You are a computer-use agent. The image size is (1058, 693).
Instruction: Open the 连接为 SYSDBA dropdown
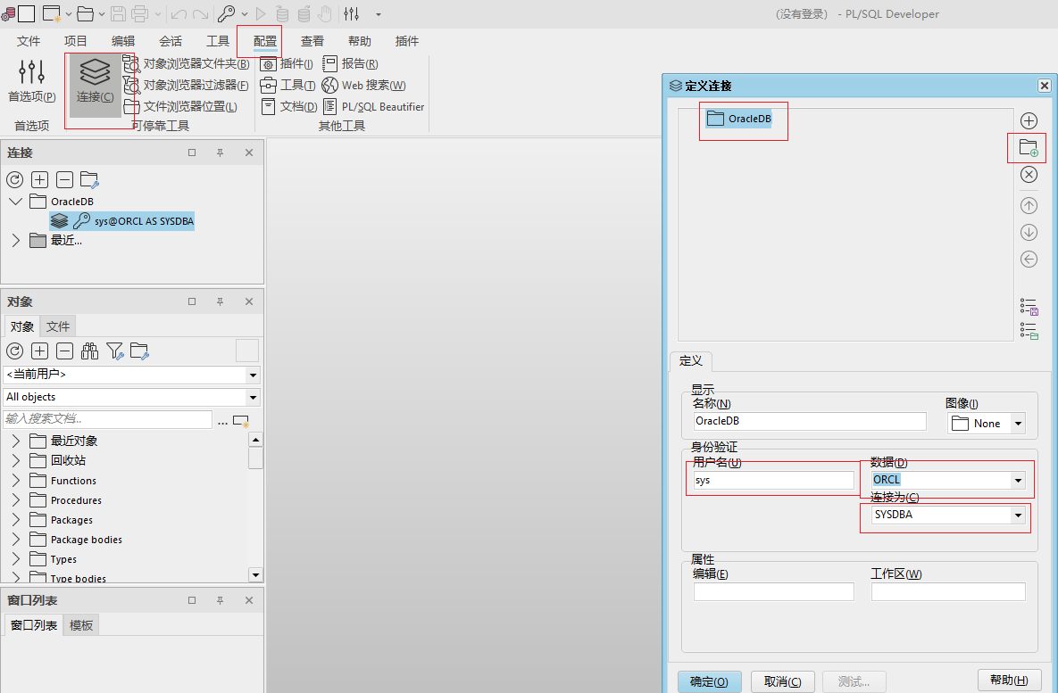1018,515
